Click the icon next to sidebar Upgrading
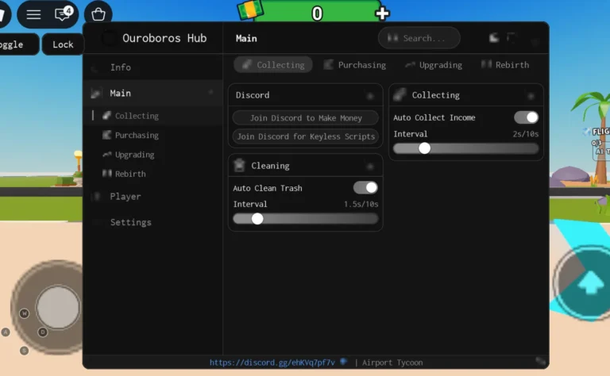 [x=107, y=154]
